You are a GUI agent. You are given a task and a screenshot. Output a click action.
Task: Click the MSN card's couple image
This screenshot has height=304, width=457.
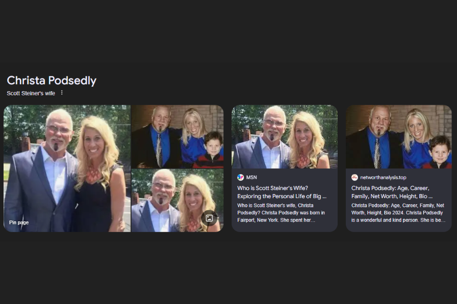[284, 137]
